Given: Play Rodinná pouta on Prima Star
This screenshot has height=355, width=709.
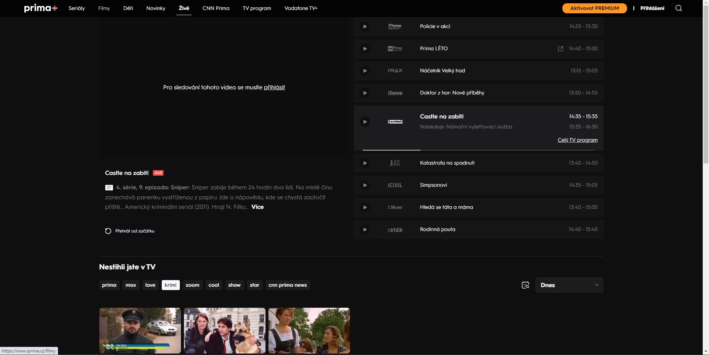Looking at the screenshot, I should [x=365, y=229].
